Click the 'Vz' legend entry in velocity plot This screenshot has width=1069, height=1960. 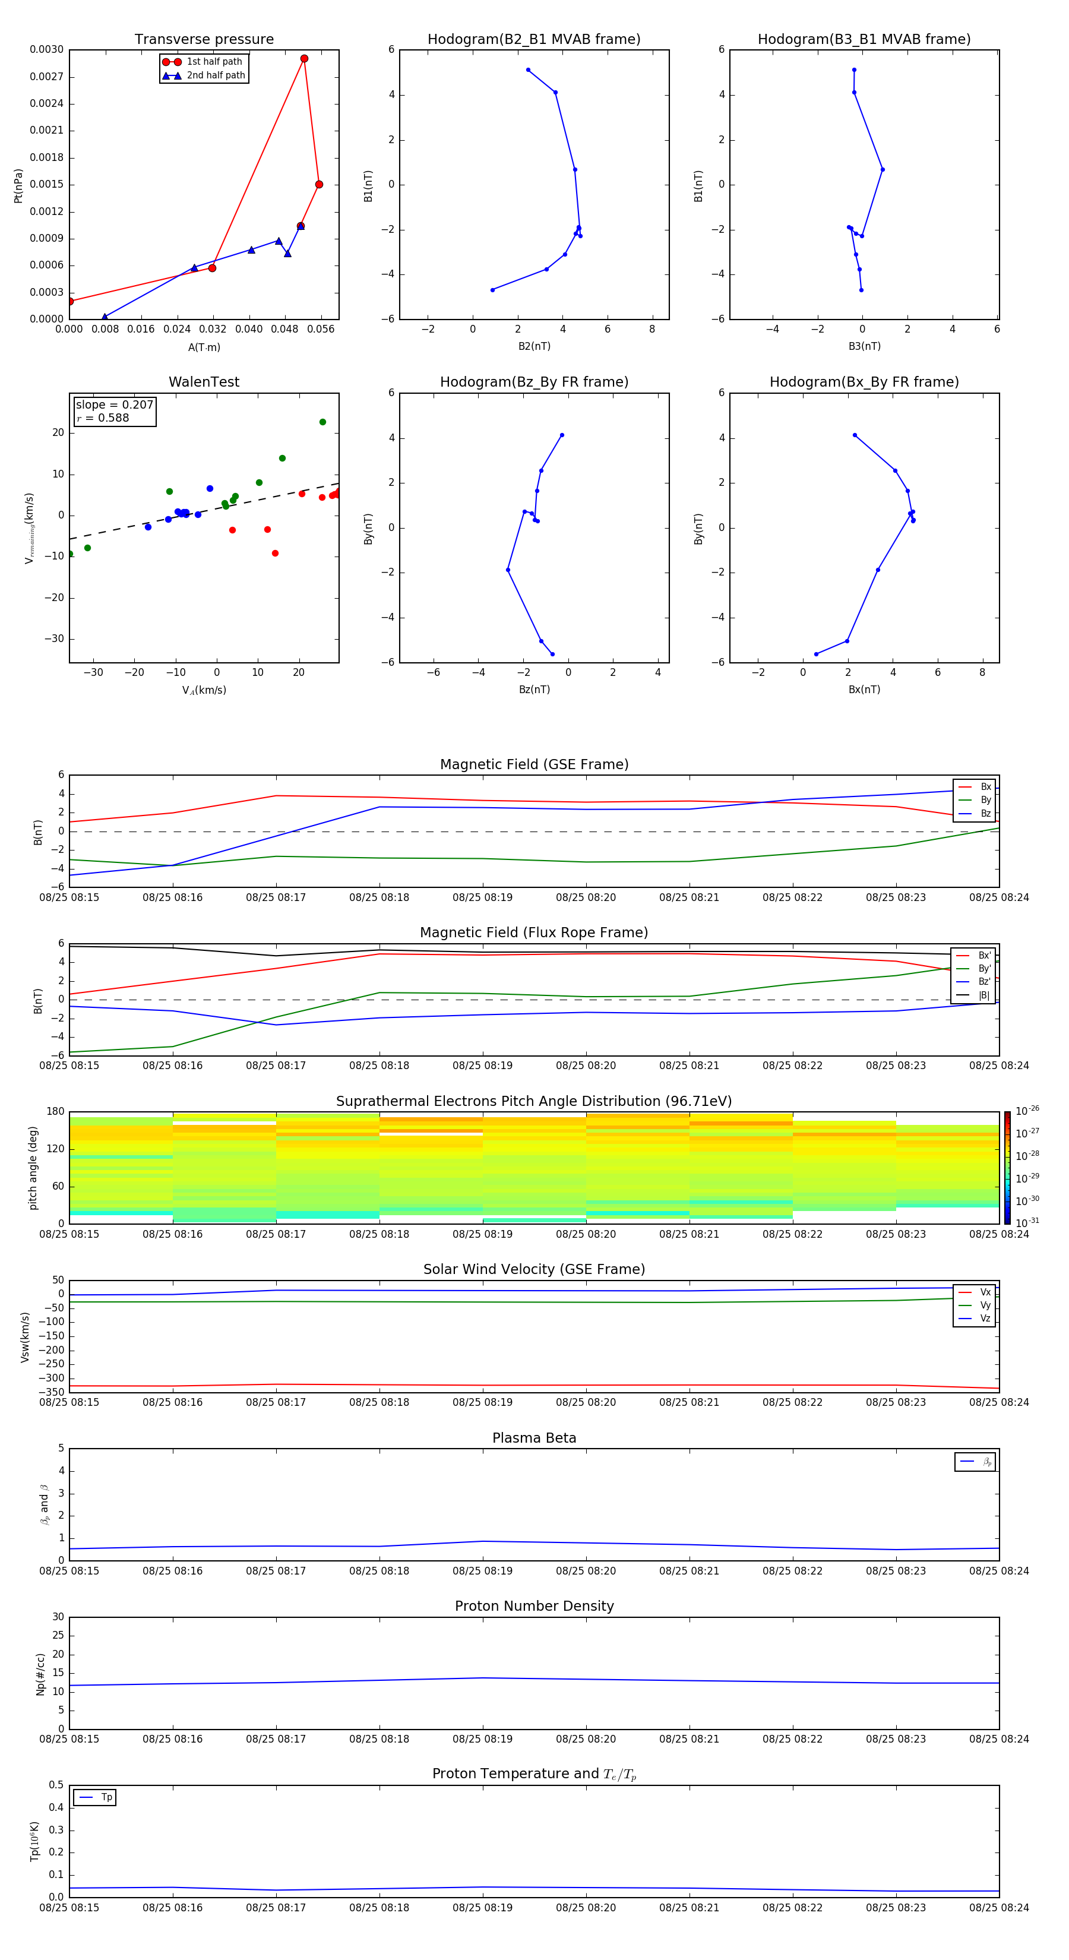pos(975,1319)
